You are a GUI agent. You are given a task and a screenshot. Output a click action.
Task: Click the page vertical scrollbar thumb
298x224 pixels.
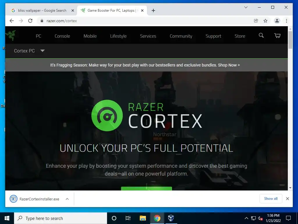click(290, 40)
